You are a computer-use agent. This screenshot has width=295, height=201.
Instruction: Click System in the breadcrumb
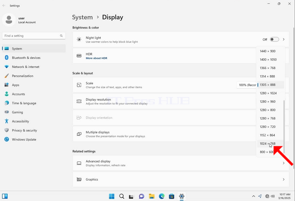pos(82,17)
